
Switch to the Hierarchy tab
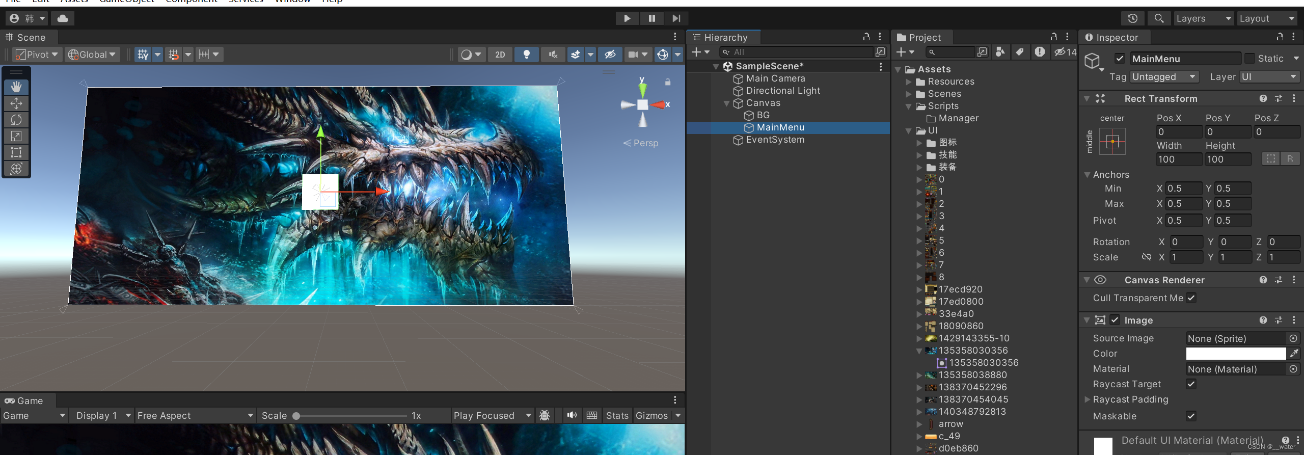pos(724,37)
